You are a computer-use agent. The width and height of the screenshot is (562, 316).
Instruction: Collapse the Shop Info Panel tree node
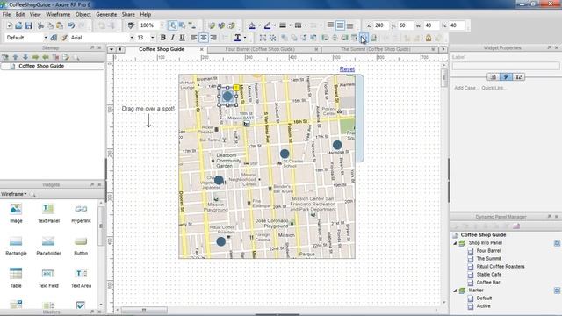pos(455,243)
